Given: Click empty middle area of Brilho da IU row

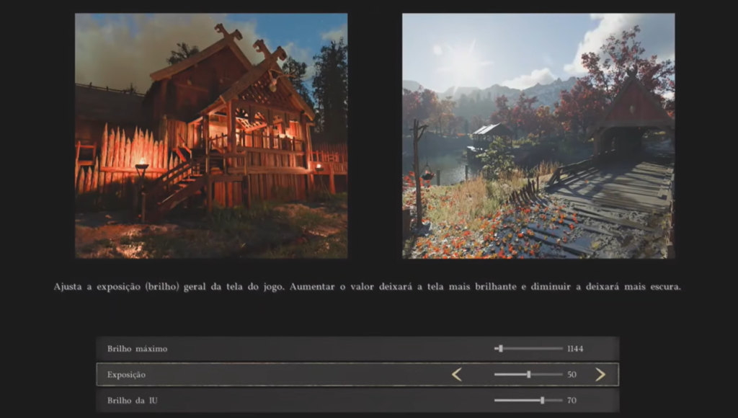Looking at the screenshot, I should pos(324,401).
